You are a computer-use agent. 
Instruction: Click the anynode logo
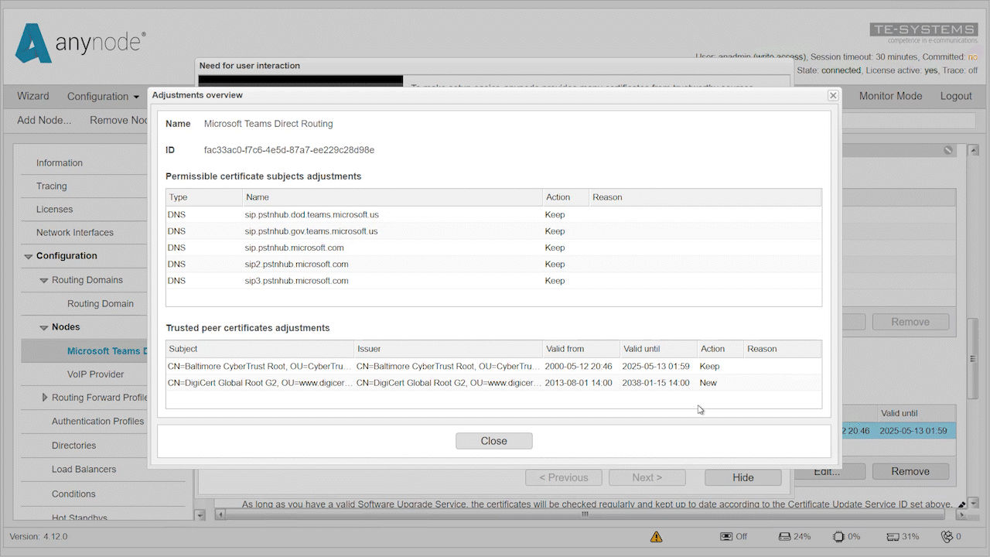[80, 43]
